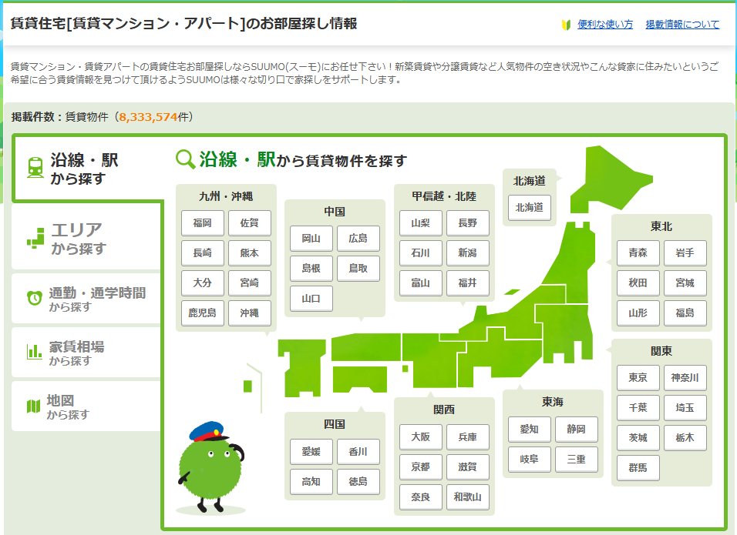Choose 三重 prefecture button

(576, 460)
